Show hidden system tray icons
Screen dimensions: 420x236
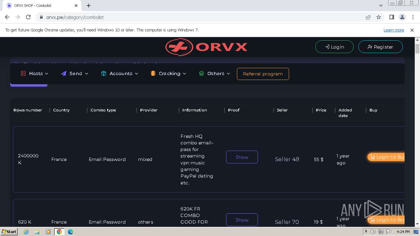[x=366, y=232]
